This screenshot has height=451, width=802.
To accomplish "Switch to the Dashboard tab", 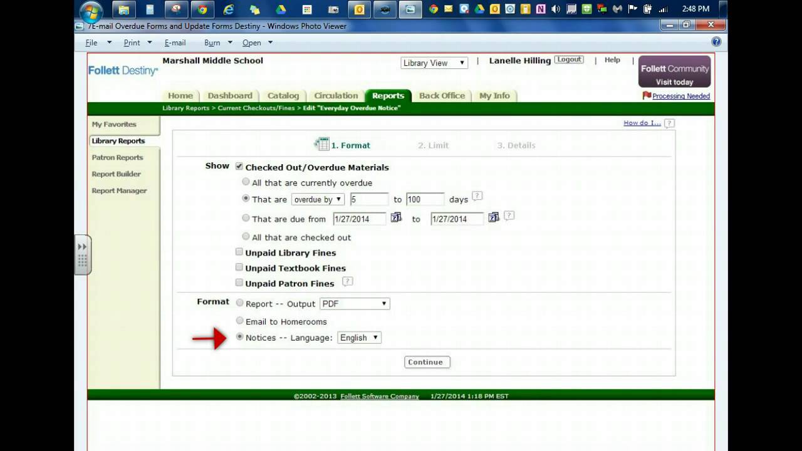I will tap(230, 96).
